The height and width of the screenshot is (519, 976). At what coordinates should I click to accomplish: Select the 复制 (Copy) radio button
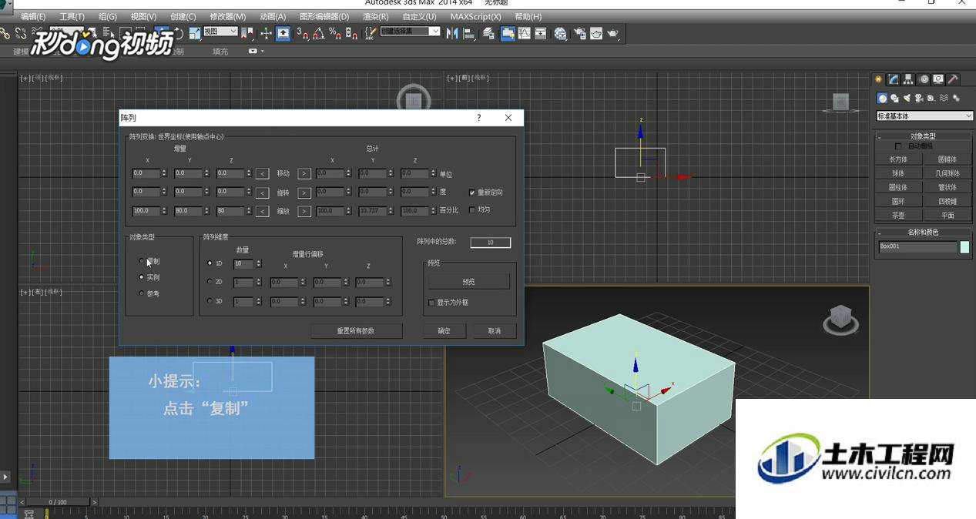click(142, 261)
